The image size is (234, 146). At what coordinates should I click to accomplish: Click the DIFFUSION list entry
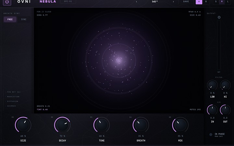(x=12, y=101)
